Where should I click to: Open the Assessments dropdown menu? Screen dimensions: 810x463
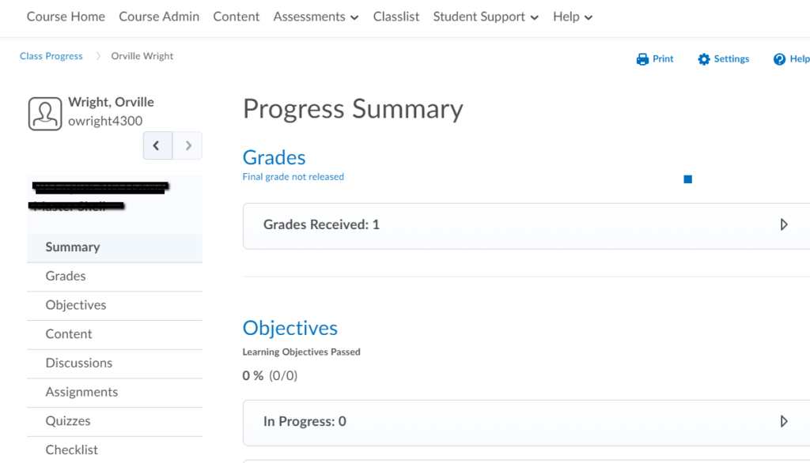point(316,17)
